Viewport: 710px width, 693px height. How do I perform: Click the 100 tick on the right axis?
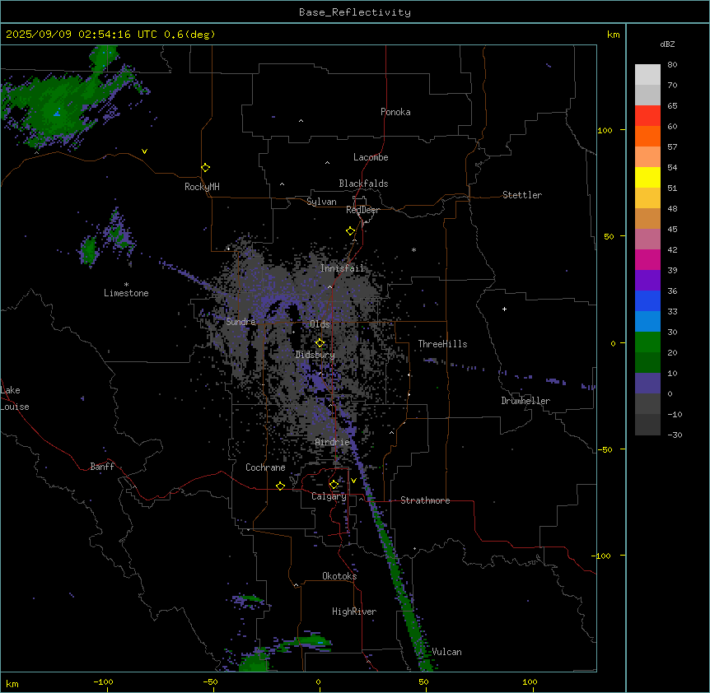(x=605, y=130)
